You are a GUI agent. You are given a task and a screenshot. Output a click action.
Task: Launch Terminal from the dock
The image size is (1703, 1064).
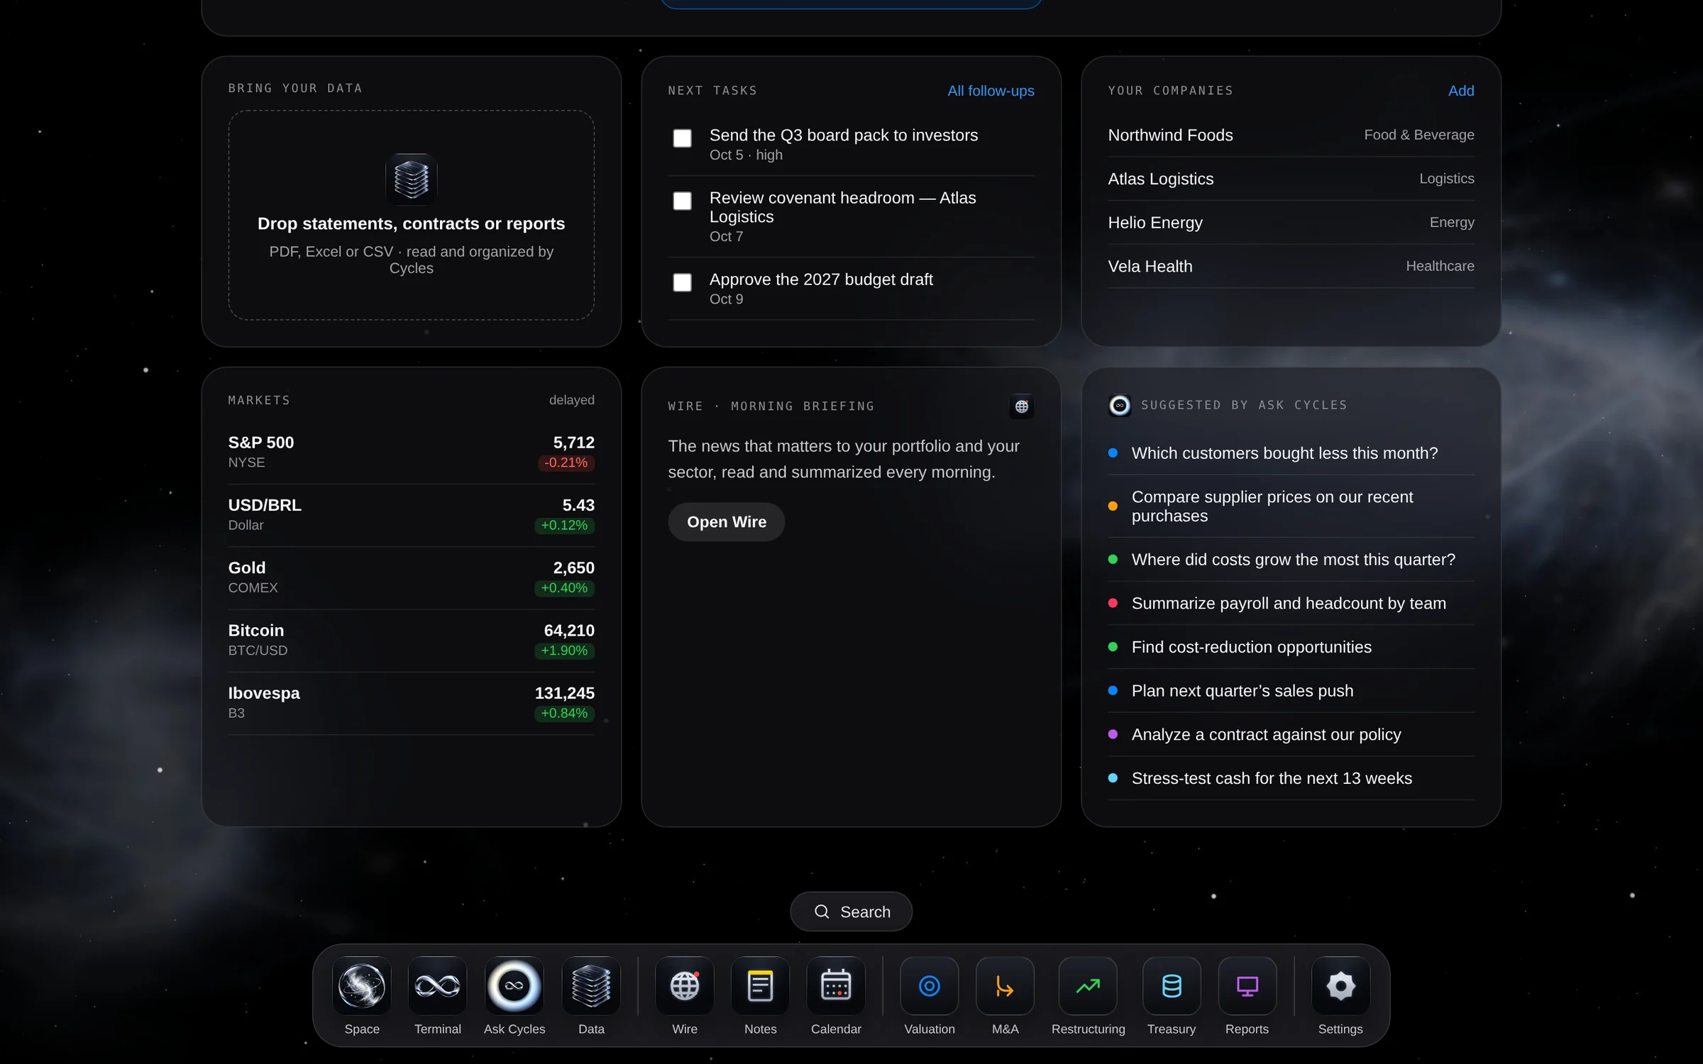[x=437, y=985]
